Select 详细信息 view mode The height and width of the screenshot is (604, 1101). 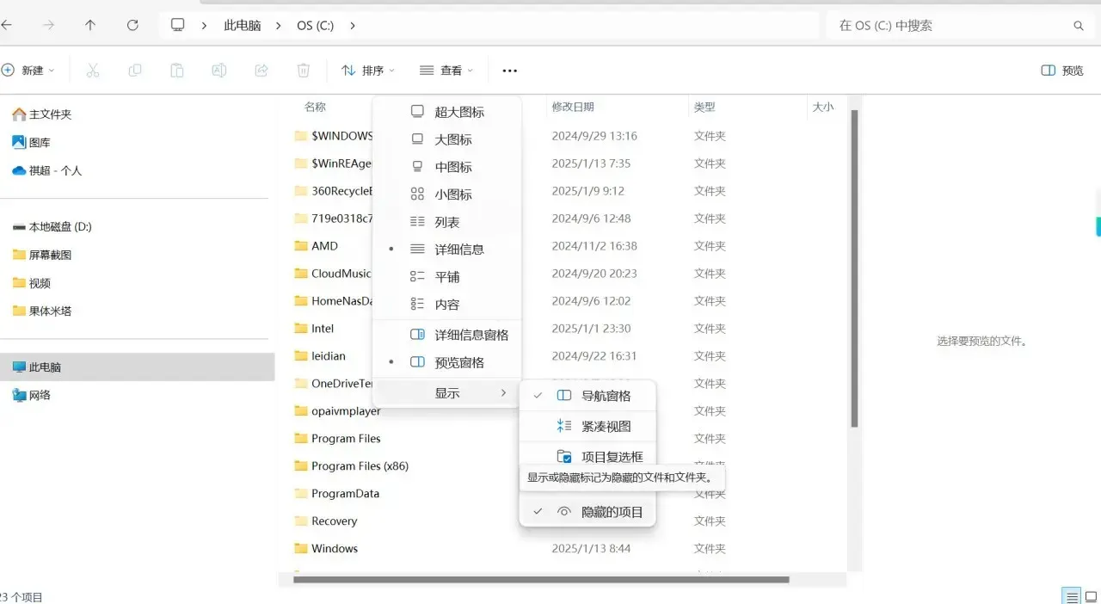point(447,250)
